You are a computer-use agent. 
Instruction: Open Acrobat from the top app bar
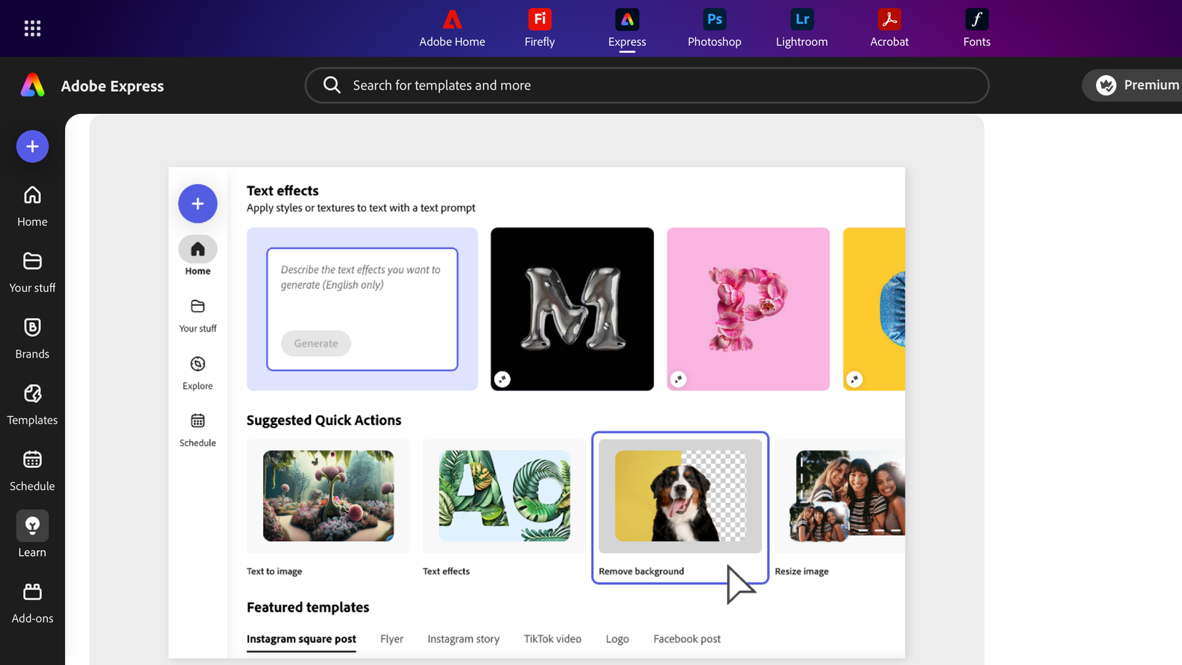pyautogui.click(x=889, y=29)
